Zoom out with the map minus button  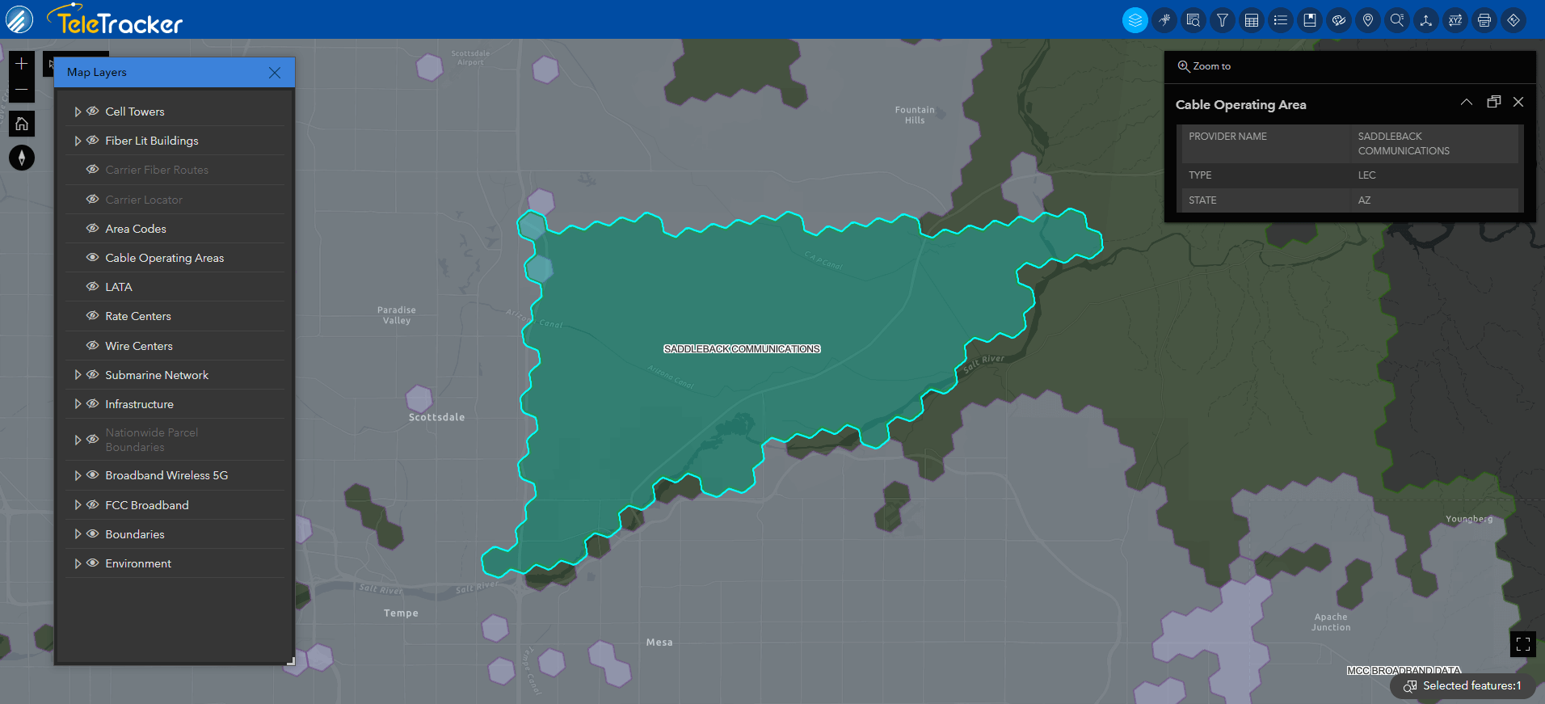click(x=22, y=89)
